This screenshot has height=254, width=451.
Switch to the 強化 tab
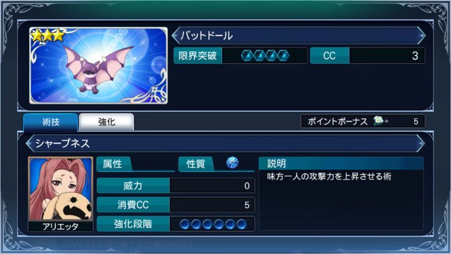tap(107, 122)
